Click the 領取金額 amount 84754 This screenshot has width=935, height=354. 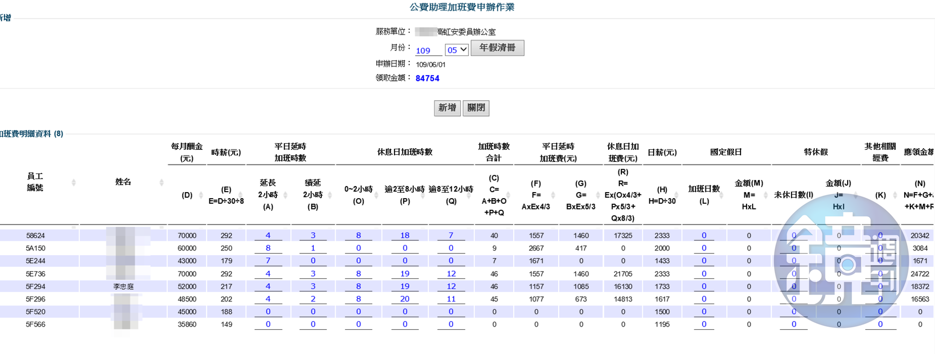click(427, 78)
